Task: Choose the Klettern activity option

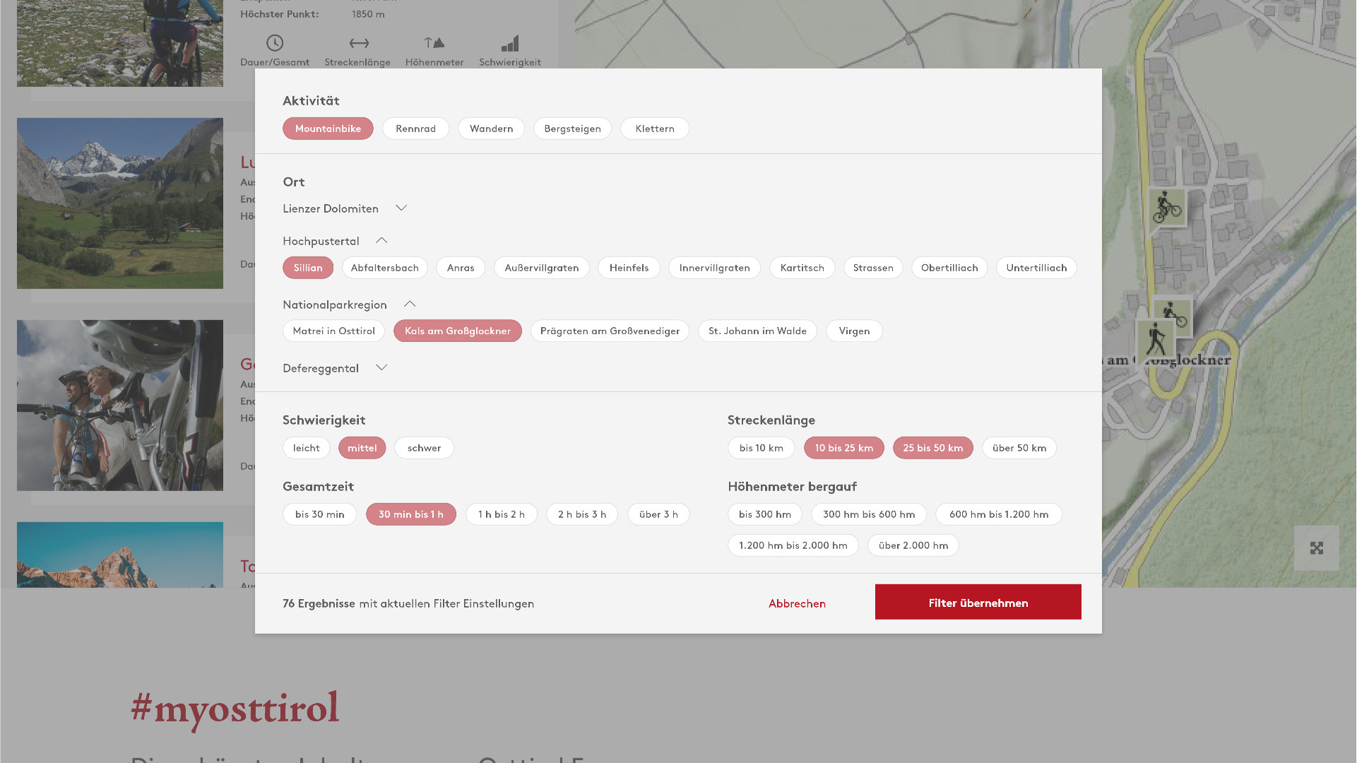Action: (654, 129)
